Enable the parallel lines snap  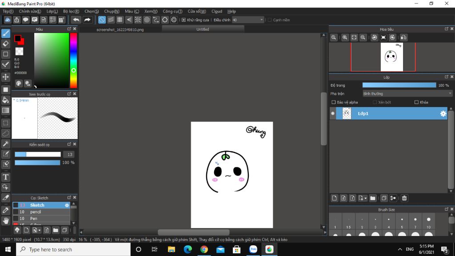[x=111, y=20]
